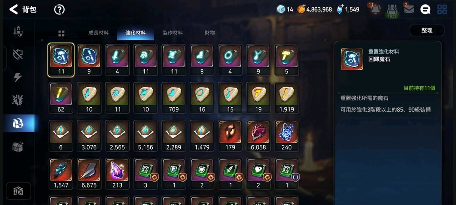
Task: Open the four-square main menu icon
Action: (442, 9)
